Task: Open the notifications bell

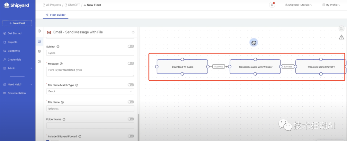Action: 272,5
